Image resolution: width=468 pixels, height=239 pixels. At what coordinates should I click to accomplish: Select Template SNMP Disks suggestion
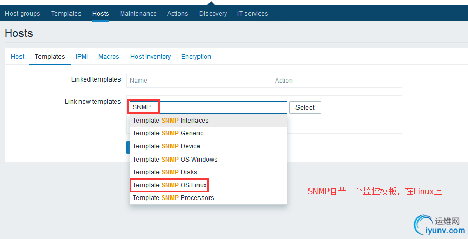165,172
